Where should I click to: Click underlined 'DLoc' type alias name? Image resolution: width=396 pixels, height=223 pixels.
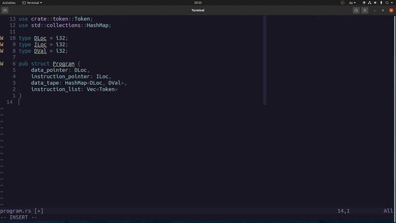[x=40, y=38]
